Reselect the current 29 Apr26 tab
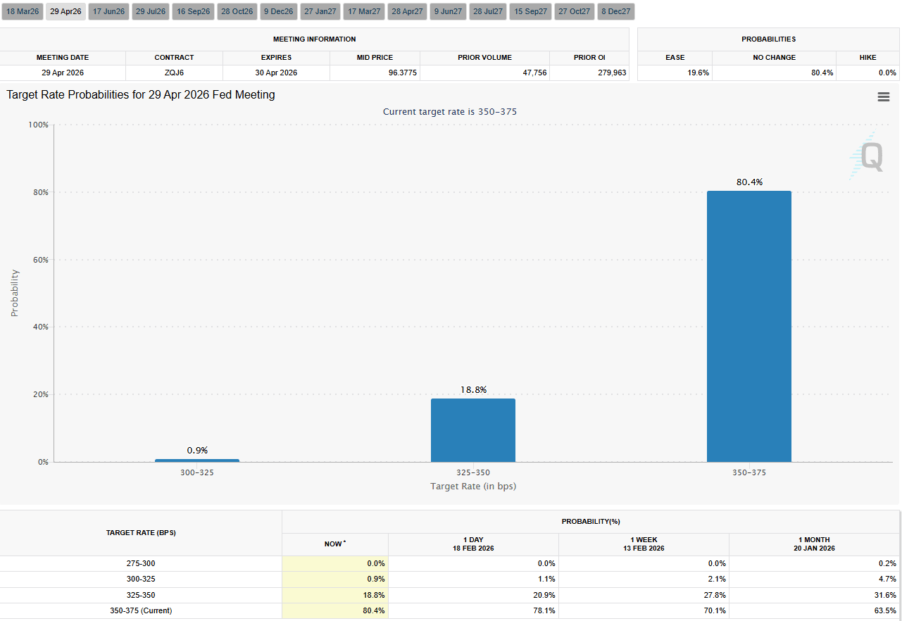 [65, 11]
